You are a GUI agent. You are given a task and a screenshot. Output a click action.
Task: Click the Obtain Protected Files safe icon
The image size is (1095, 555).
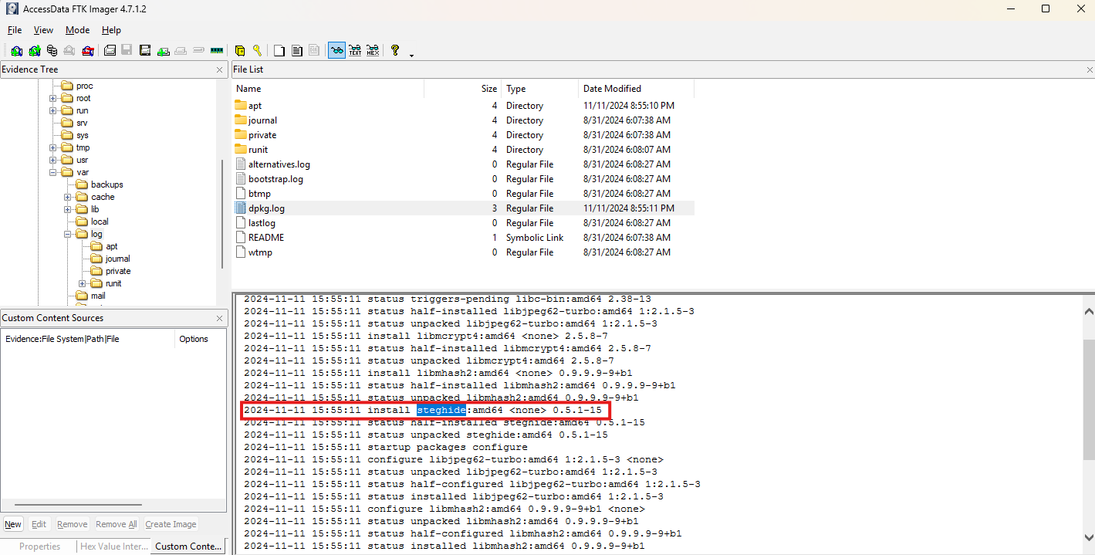[x=239, y=51]
